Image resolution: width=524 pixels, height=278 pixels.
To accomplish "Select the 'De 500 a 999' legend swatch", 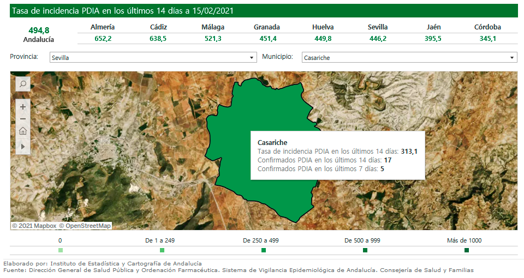I will point(365,250).
